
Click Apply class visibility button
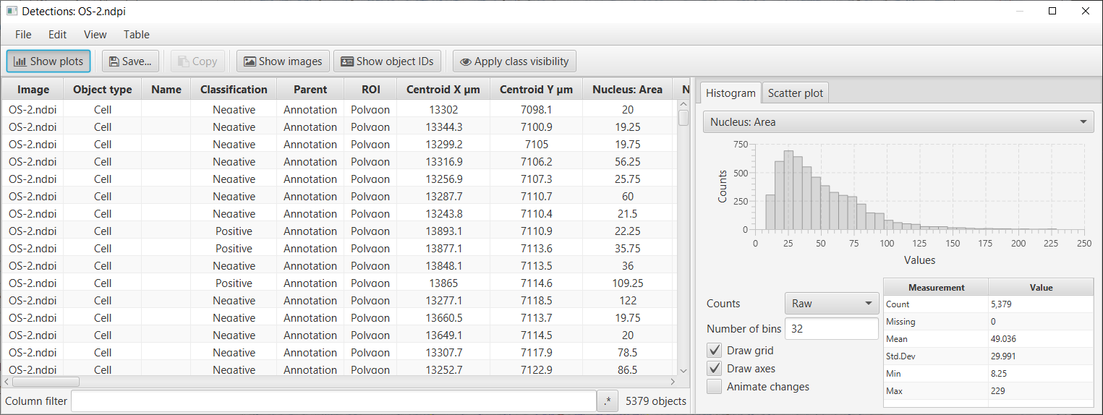[514, 61]
